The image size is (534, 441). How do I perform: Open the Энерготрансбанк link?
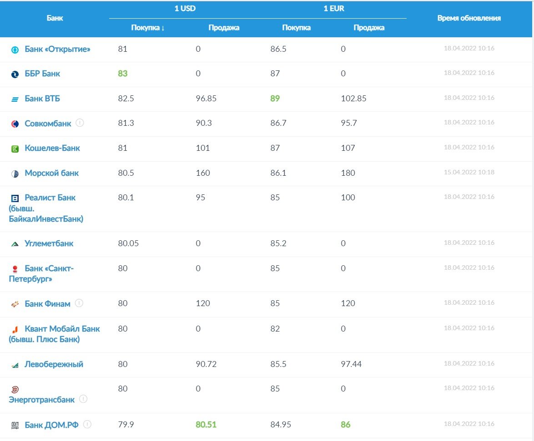click(x=41, y=400)
